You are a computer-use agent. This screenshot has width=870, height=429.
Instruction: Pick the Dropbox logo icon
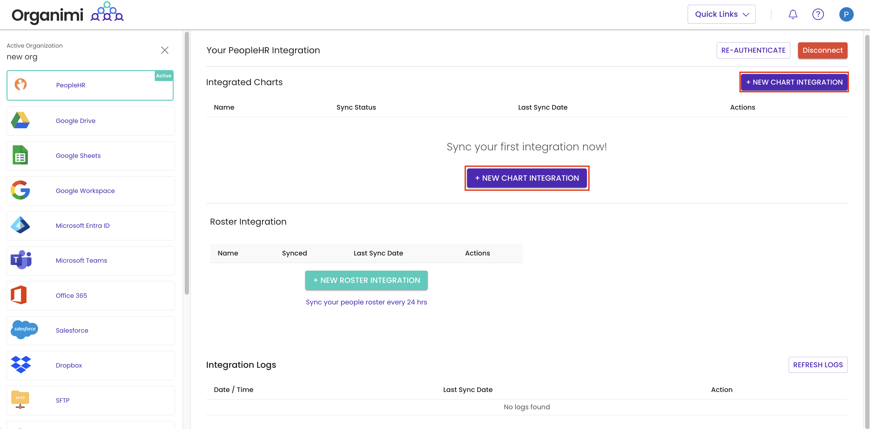(21, 365)
